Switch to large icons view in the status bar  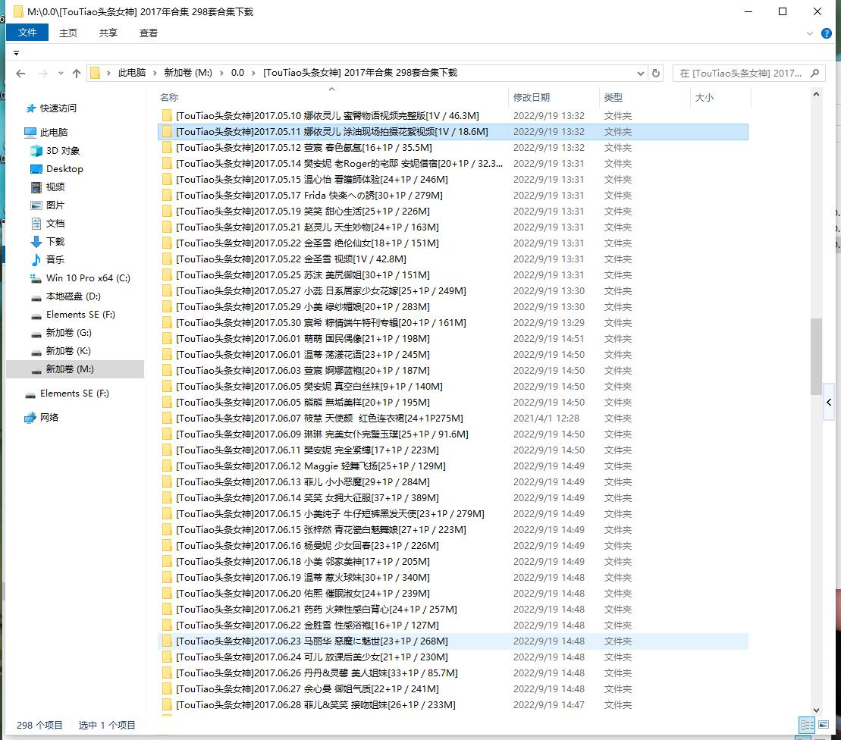pos(824,725)
